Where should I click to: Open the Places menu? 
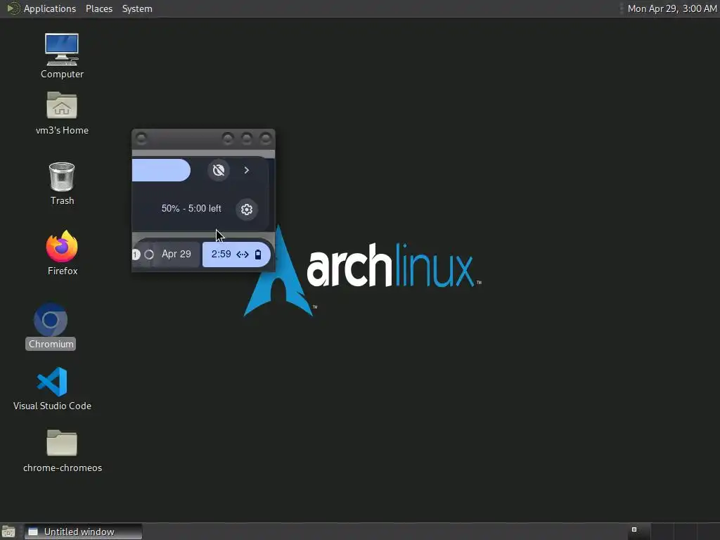(x=99, y=8)
